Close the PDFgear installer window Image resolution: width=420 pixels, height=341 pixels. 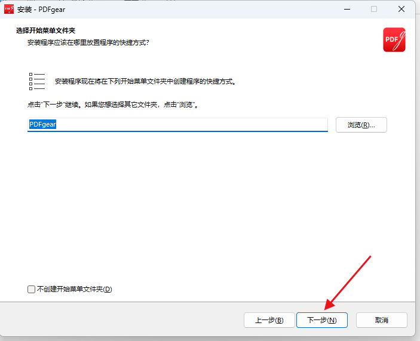(401, 10)
